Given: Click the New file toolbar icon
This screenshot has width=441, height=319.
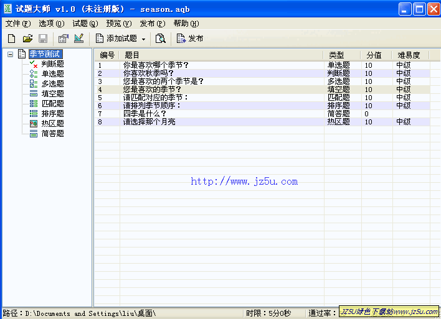Looking at the screenshot, I should pos(11,39).
